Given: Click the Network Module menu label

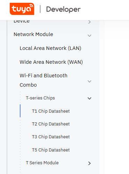Looking at the screenshot, I should click(33, 34).
